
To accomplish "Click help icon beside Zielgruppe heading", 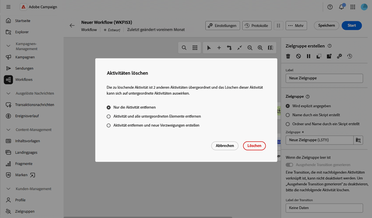I will tap(308, 97).
